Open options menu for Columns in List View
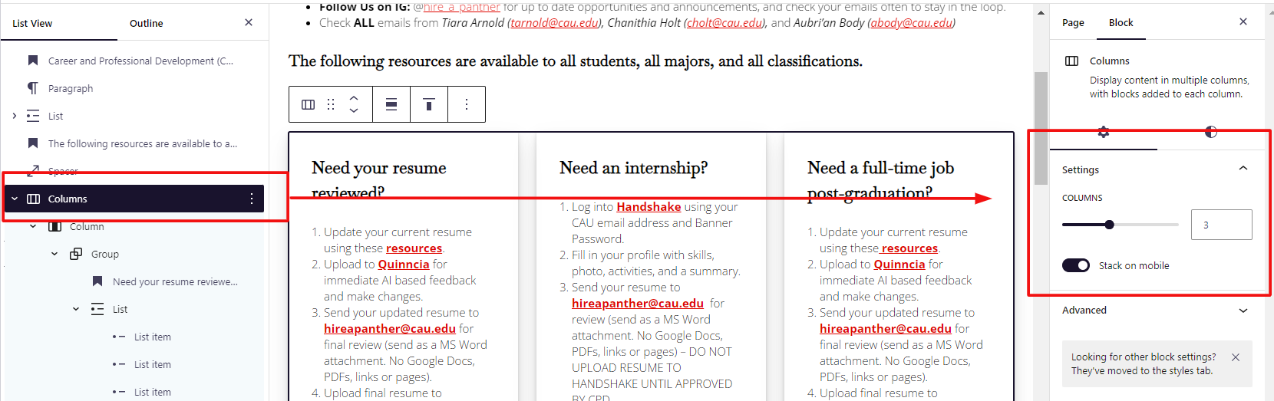 (252, 199)
